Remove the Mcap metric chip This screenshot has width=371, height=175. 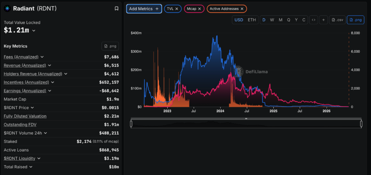coord(200,9)
